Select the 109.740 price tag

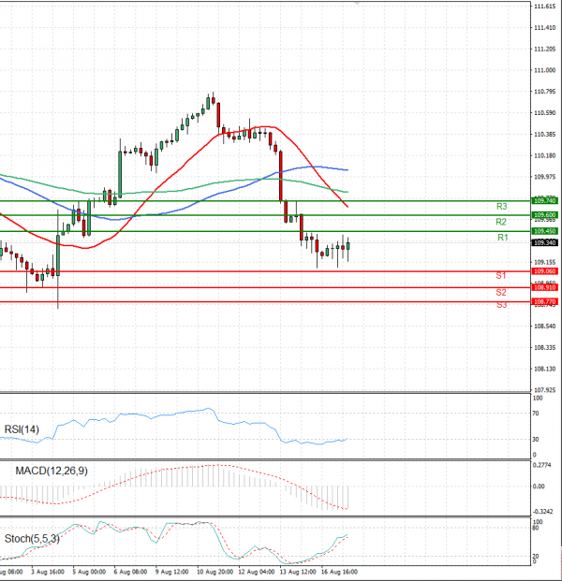(544, 201)
